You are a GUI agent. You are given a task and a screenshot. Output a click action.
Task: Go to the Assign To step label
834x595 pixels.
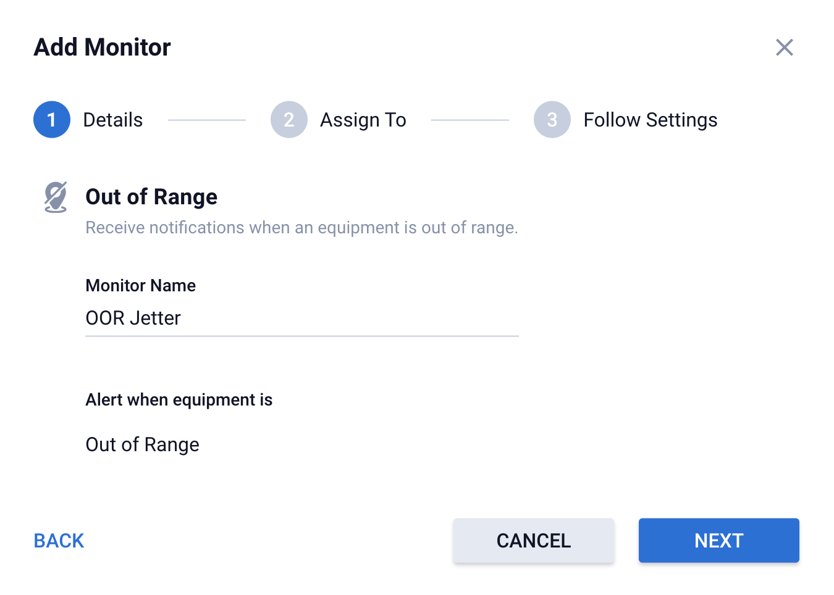coord(363,120)
